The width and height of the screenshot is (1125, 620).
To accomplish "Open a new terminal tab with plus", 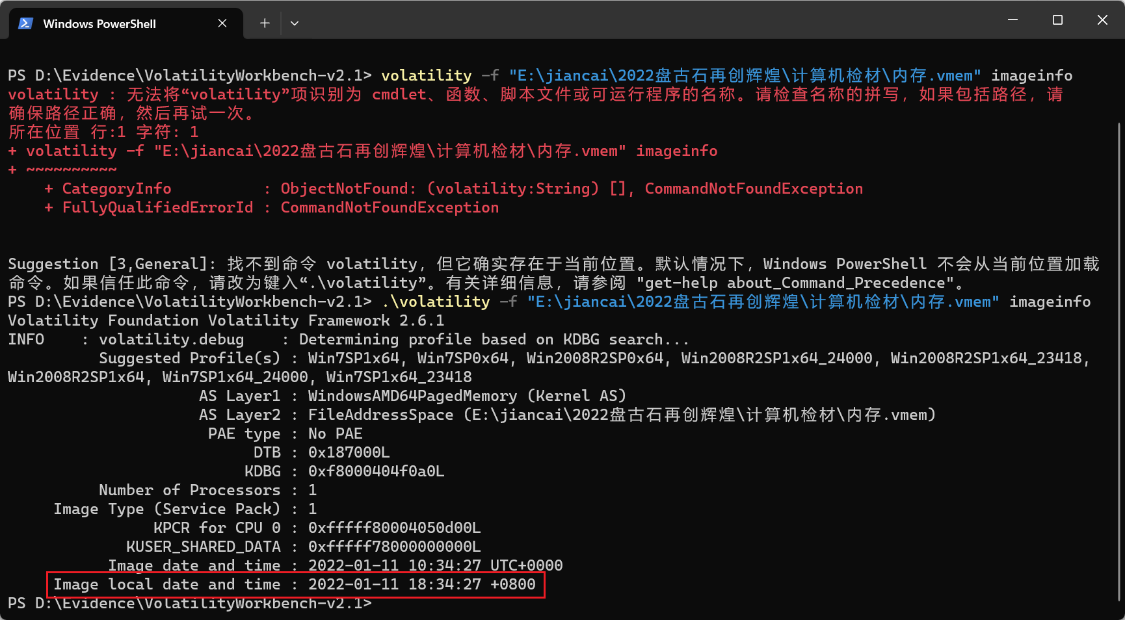I will [265, 23].
